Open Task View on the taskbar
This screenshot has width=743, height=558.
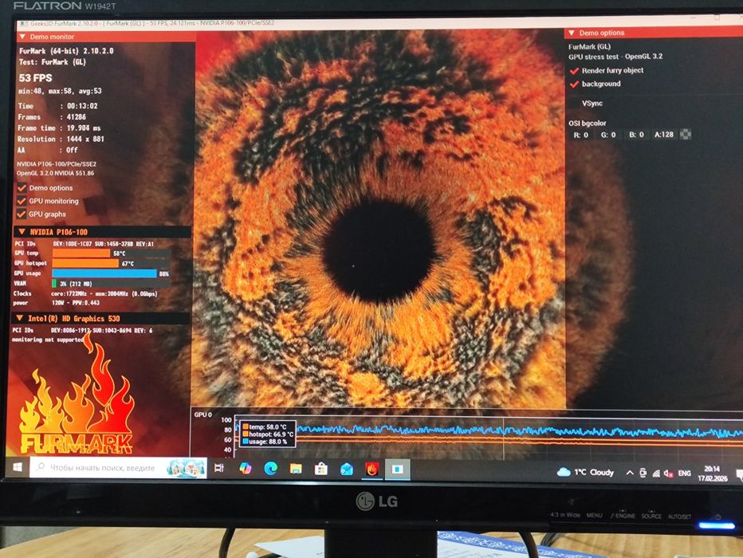click(219, 468)
